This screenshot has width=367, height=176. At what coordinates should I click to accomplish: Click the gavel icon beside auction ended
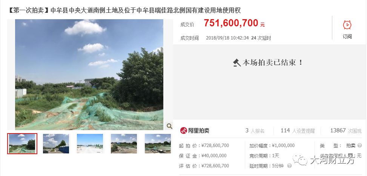point(236,63)
